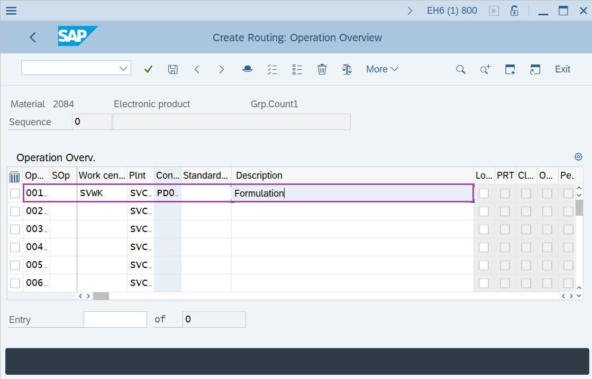Click the trash Delete icon
Viewport: 592px width, 379px height.
point(322,69)
